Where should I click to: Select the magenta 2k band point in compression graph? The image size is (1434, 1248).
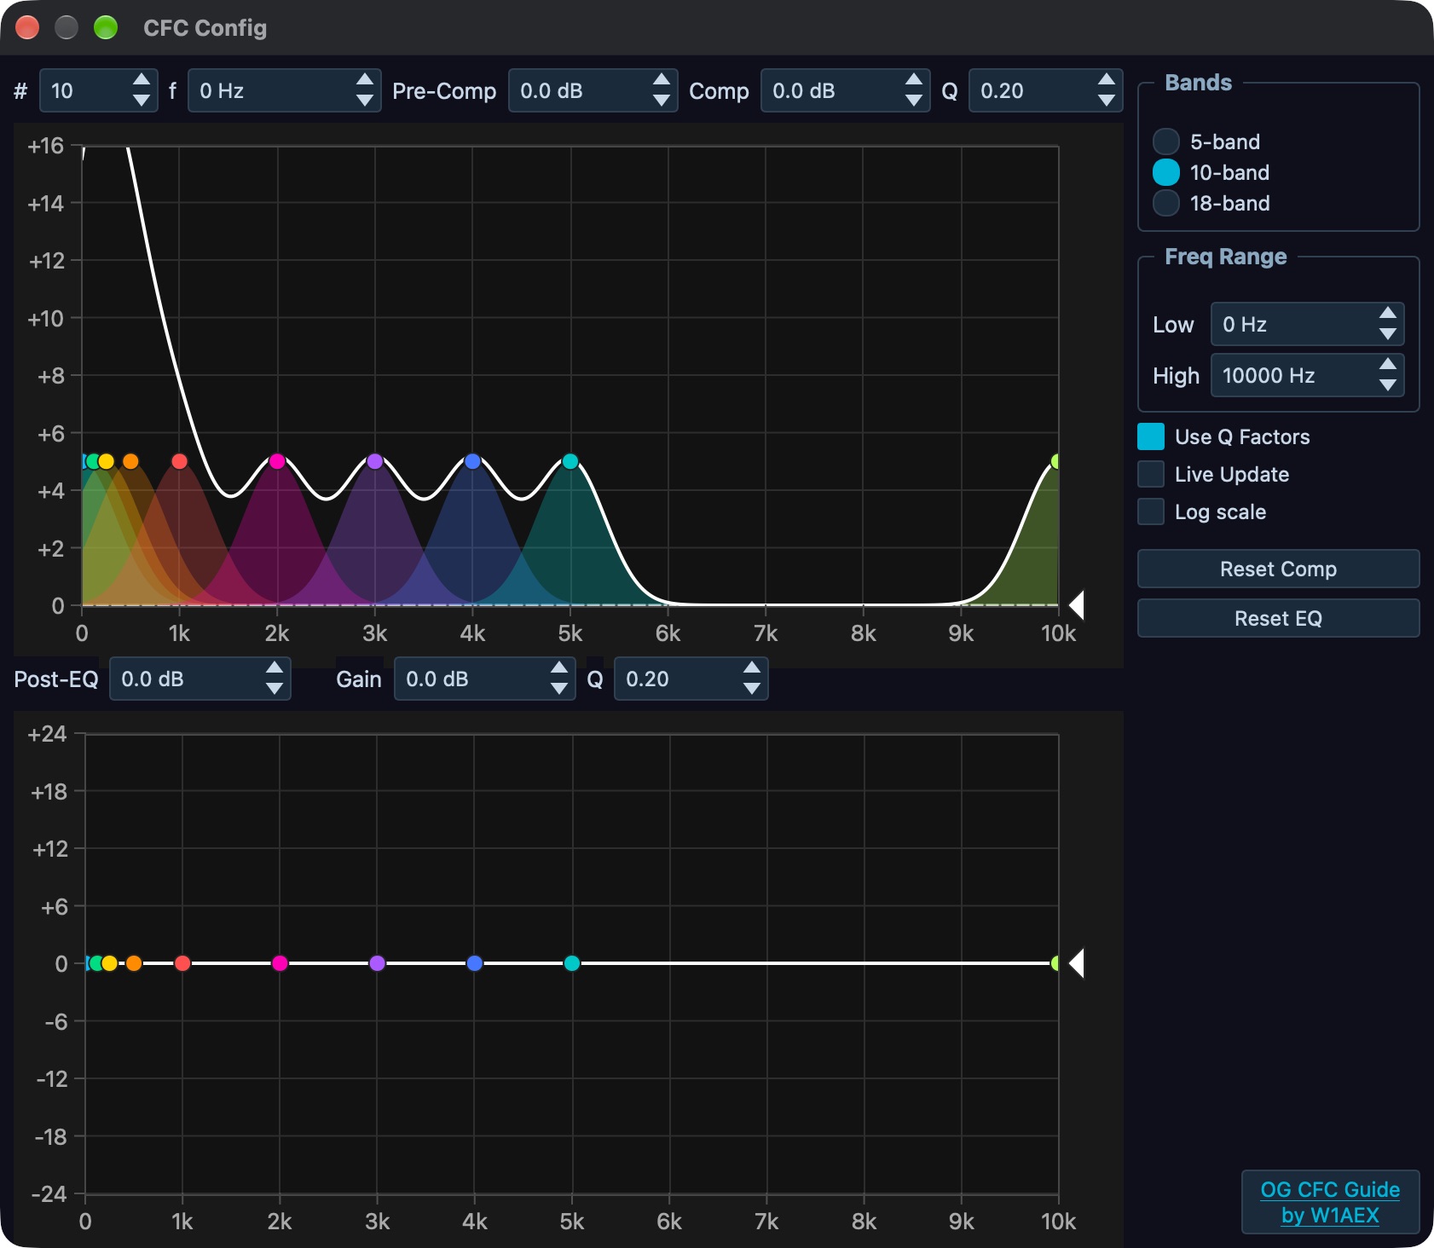(277, 461)
